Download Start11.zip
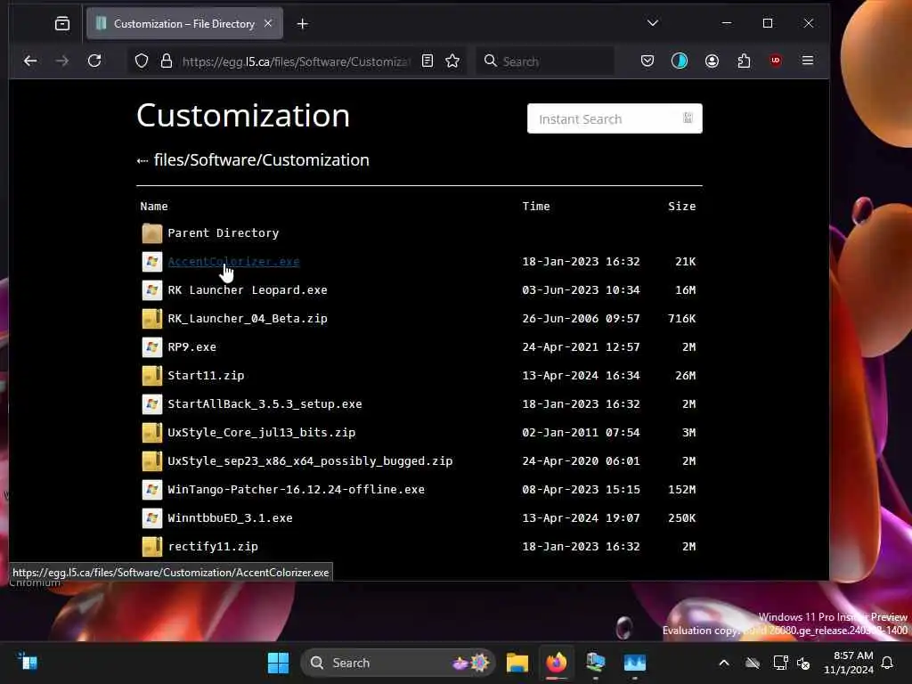Screen dimensions: 912x684 click(x=206, y=376)
